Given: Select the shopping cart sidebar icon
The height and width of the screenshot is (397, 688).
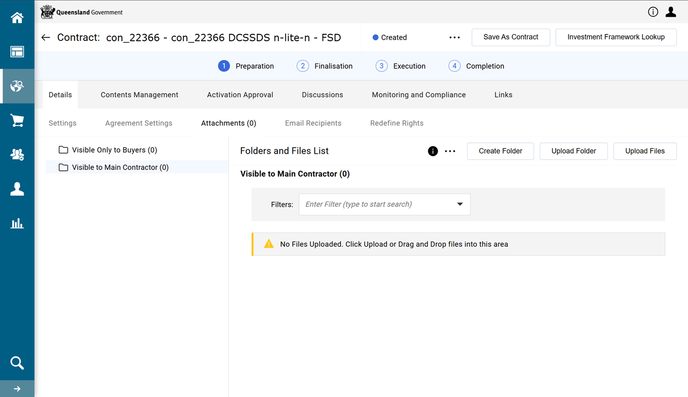Looking at the screenshot, I should [x=17, y=120].
